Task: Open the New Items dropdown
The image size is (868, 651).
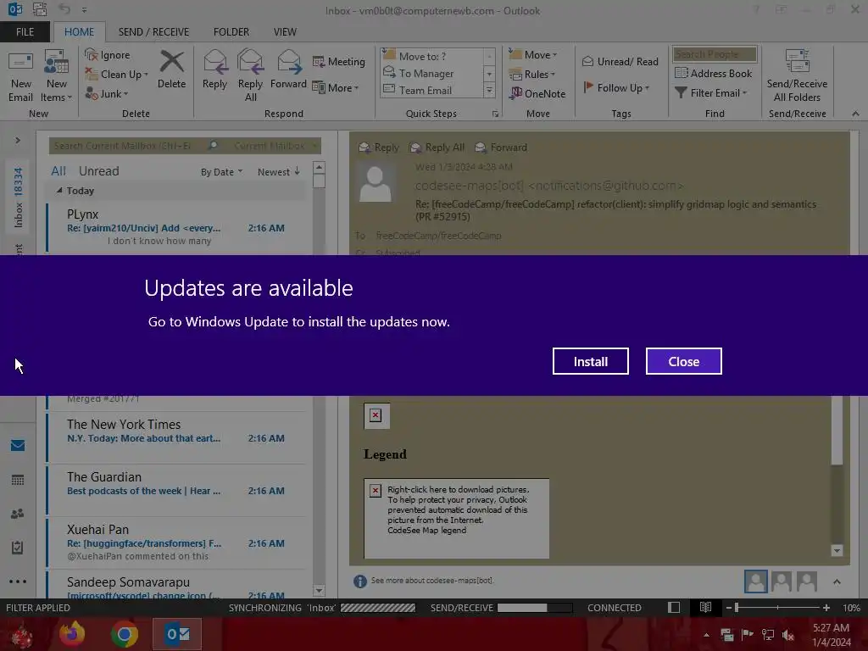Action: point(57,76)
